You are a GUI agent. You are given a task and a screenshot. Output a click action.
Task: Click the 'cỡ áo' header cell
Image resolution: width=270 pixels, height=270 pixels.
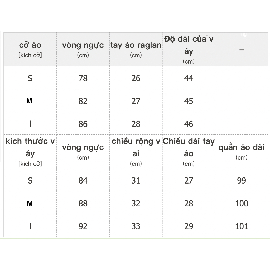30,49
